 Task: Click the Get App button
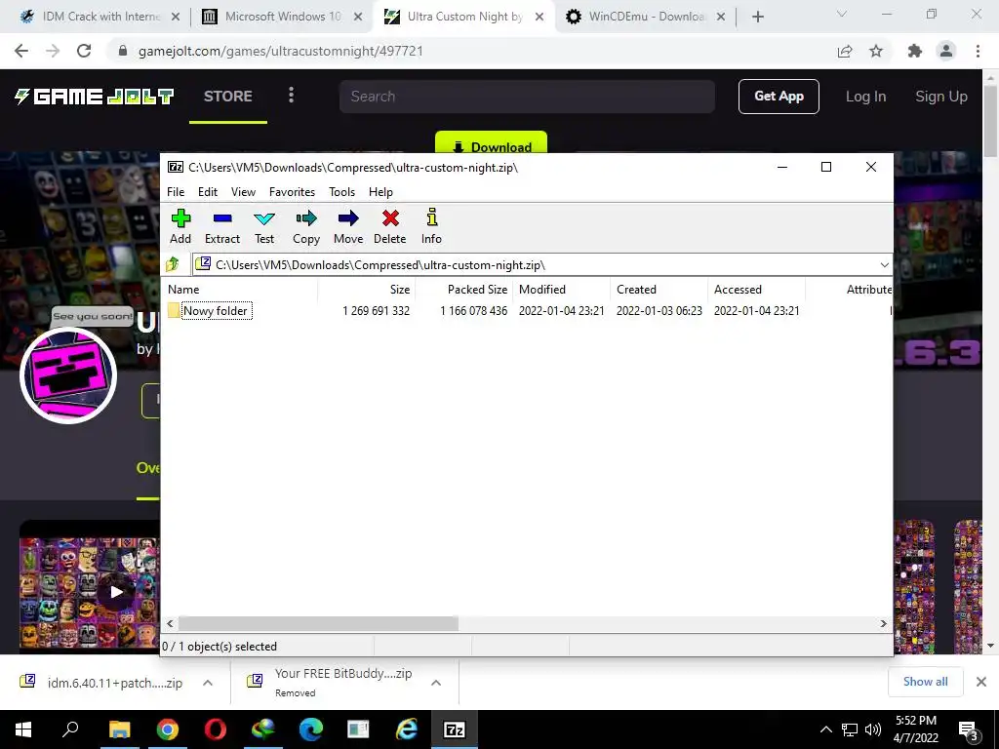779,97
